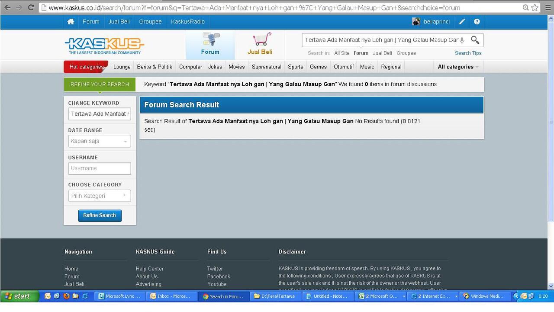Image resolution: width=554 pixels, height=312 pixels.
Task: Click the browser forward arrow
Action: point(19,7)
